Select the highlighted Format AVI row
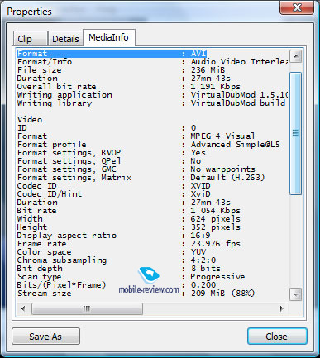This screenshot has height=358, width=320. (x=112, y=54)
